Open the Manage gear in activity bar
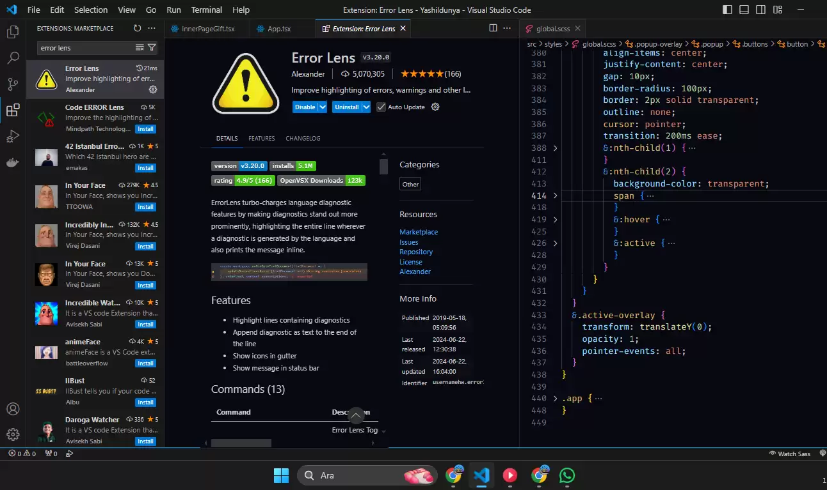The height and width of the screenshot is (490, 827). coord(13,434)
